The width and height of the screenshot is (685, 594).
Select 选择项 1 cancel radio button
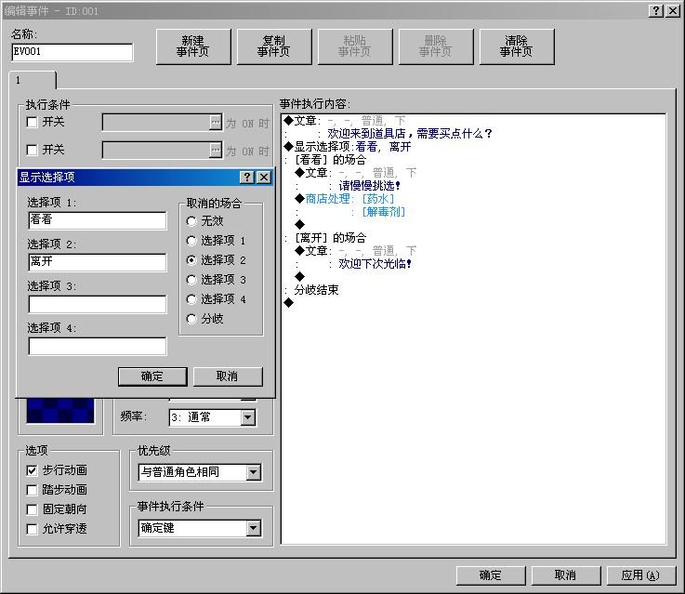[x=191, y=241]
